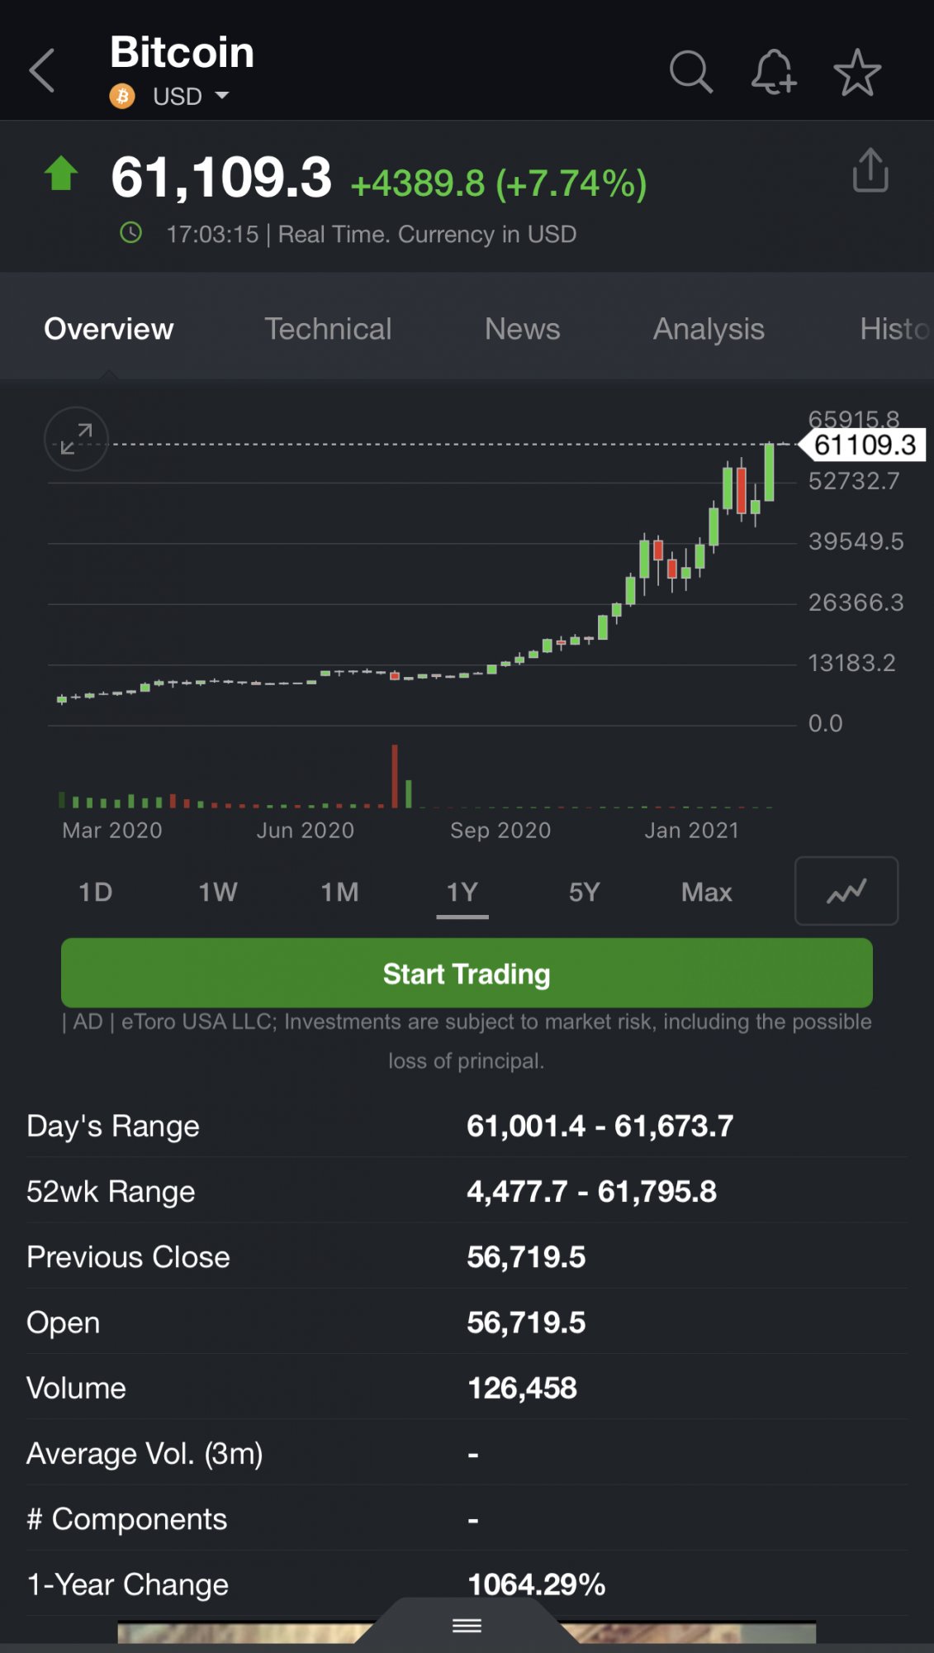
Task: Tap the 61109.3 current price marker on chart
Action: pyautogui.click(x=864, y=445)
